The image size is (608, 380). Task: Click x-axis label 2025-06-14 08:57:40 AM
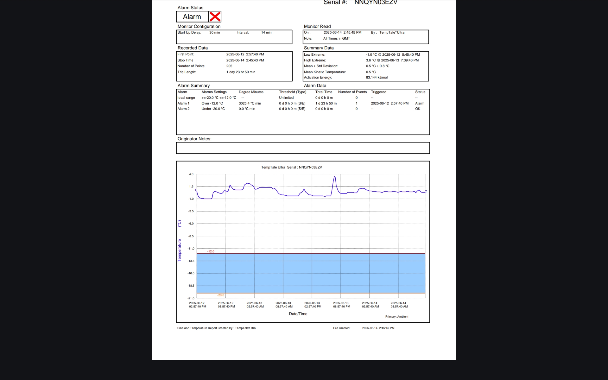pos(399,305)
